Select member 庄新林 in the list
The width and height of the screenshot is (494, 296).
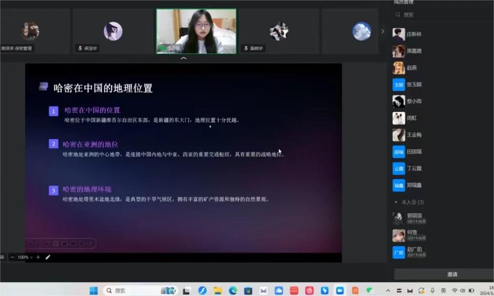tap(414, 35)
